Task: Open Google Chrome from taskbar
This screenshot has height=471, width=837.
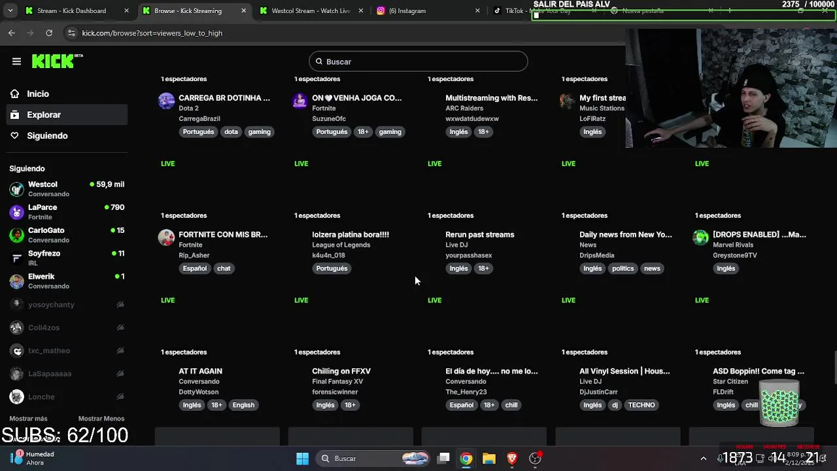Action: coord(466,459)
